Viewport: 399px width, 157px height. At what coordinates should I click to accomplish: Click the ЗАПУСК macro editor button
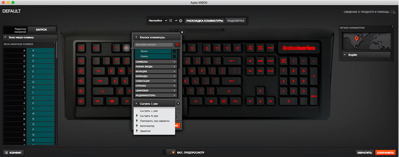click(41, 29)
